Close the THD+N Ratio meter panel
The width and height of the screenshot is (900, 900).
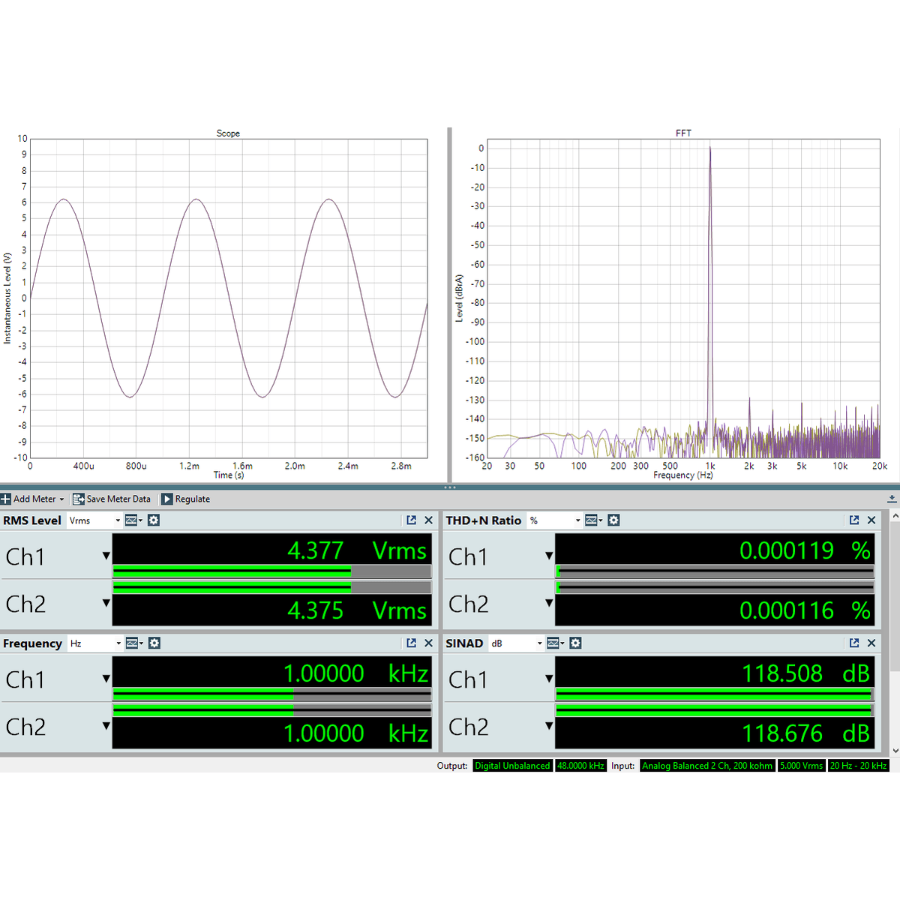tap(871, 520)
